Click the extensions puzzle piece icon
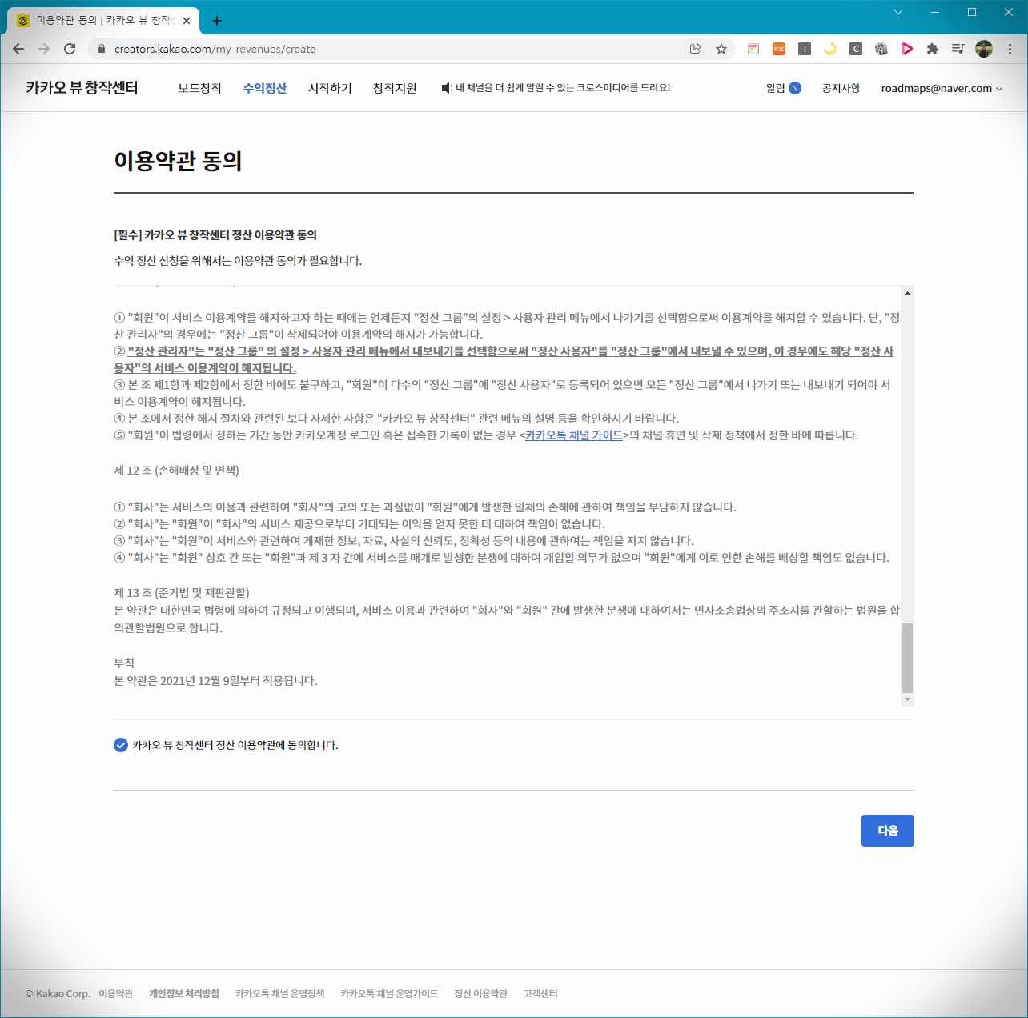Screen dimensions: 1028x1018 click(x=932, y=49)
